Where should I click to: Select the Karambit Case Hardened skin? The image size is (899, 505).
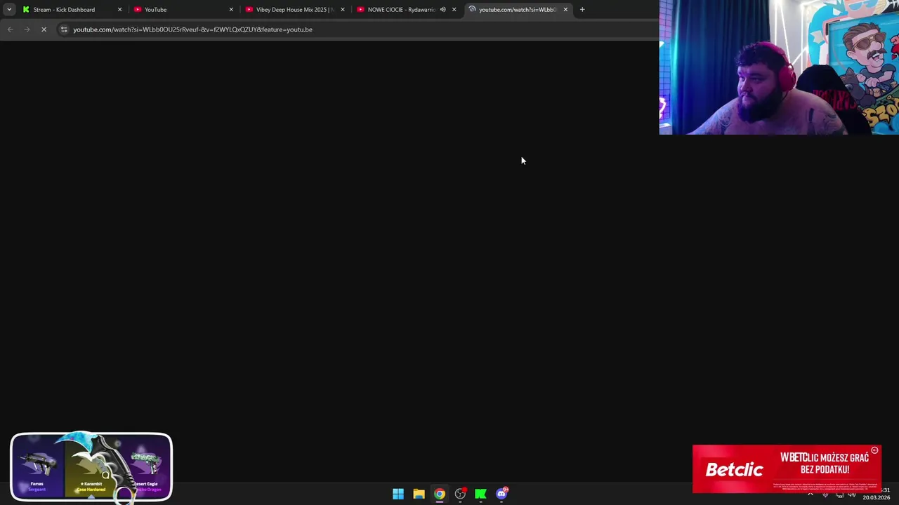point(92,467)
